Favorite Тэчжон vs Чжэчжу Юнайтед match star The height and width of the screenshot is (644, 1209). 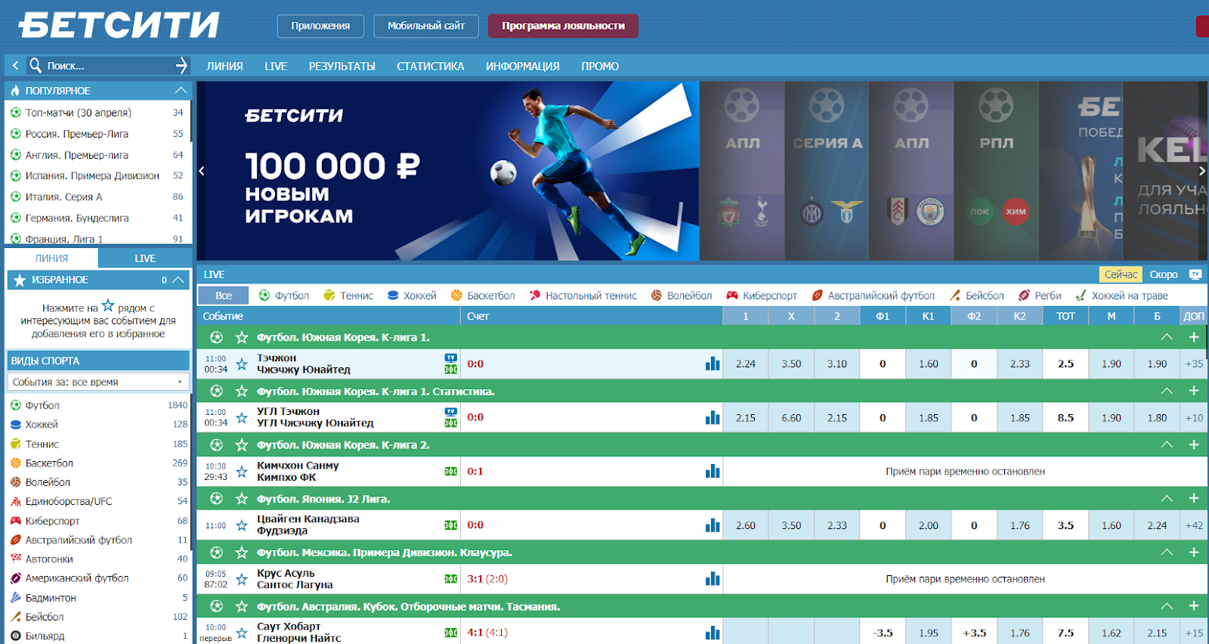242,364
